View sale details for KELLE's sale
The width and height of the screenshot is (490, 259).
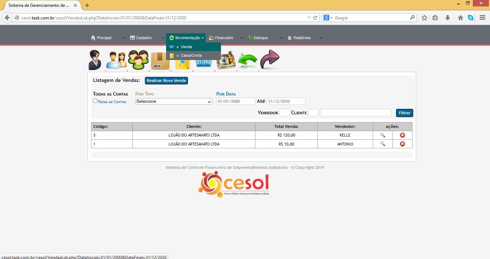[383, 135]
